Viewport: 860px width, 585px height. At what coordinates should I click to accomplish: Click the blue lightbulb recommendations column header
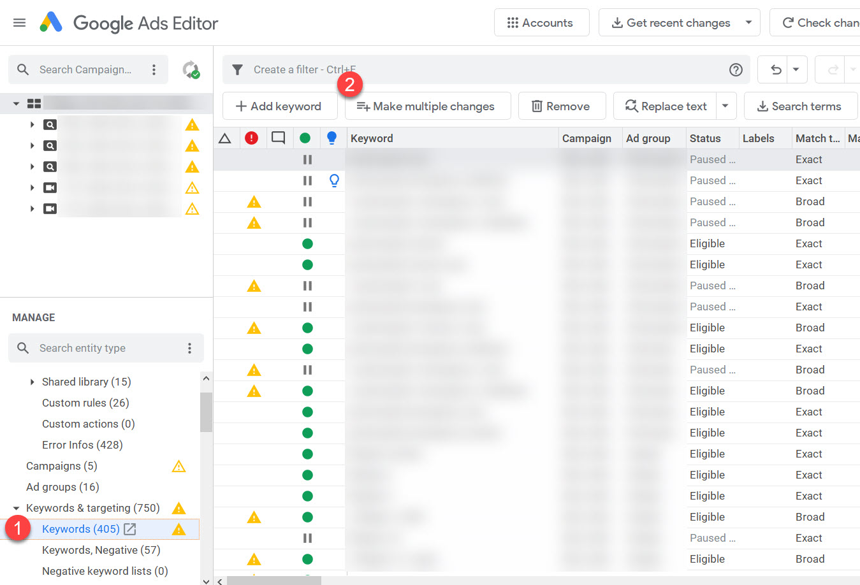[332, 138]
